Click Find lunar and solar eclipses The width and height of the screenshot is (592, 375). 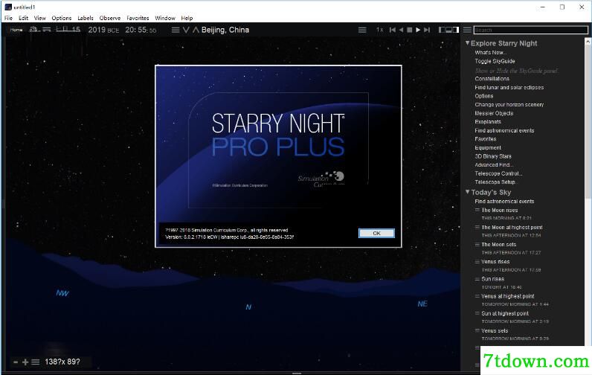click(509, 87)
